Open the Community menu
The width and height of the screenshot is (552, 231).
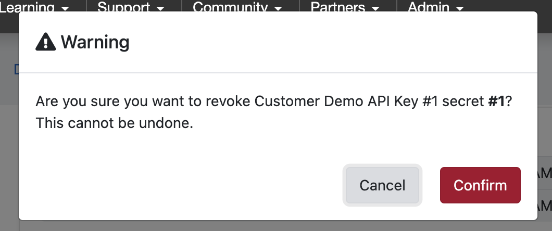click(231, 7)
